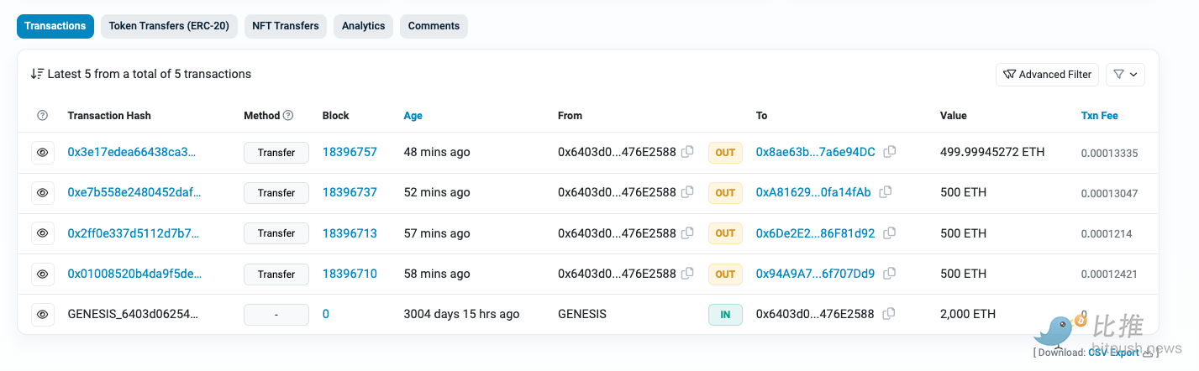Switch to Token Transfers (ERC-20) tab
The height and width of the screenshot is (371, 1199).
point(170,26)
